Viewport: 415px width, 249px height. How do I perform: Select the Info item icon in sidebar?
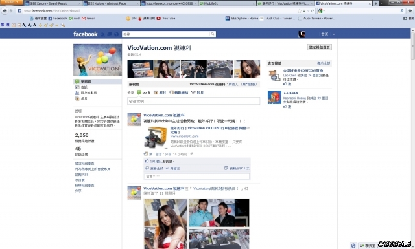[77, 87]
